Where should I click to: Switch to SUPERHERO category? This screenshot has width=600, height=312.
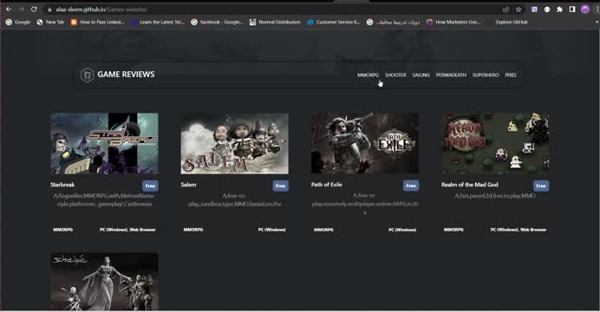(486, 75)
